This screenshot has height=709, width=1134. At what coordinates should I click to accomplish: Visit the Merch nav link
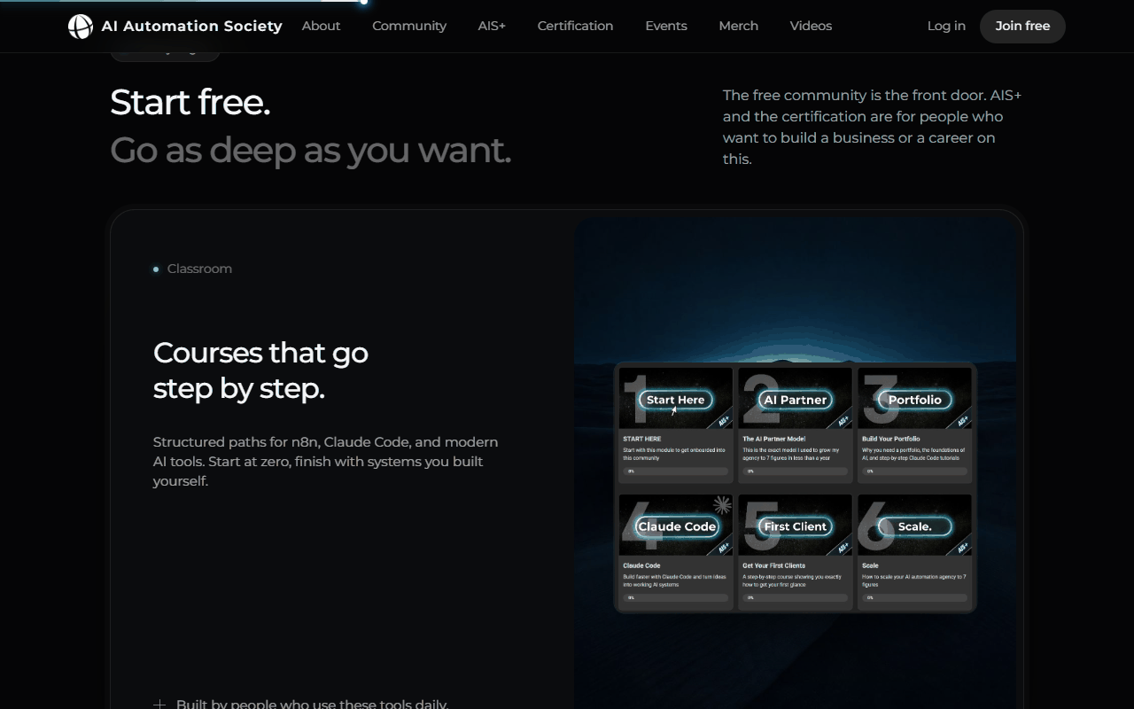coord(739,26)
